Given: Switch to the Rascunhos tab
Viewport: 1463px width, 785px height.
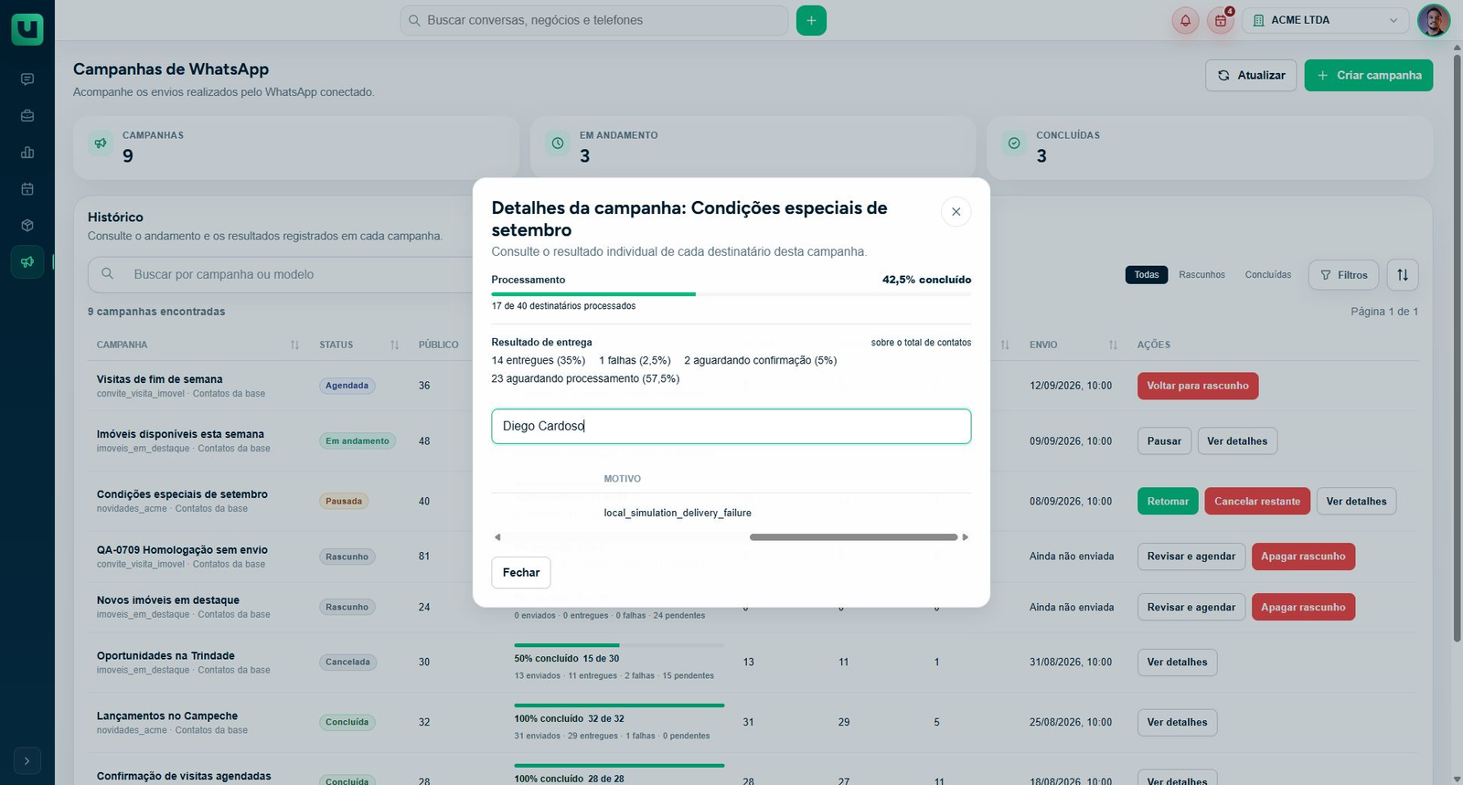Looking at the screenshot, I should 1201,275.
